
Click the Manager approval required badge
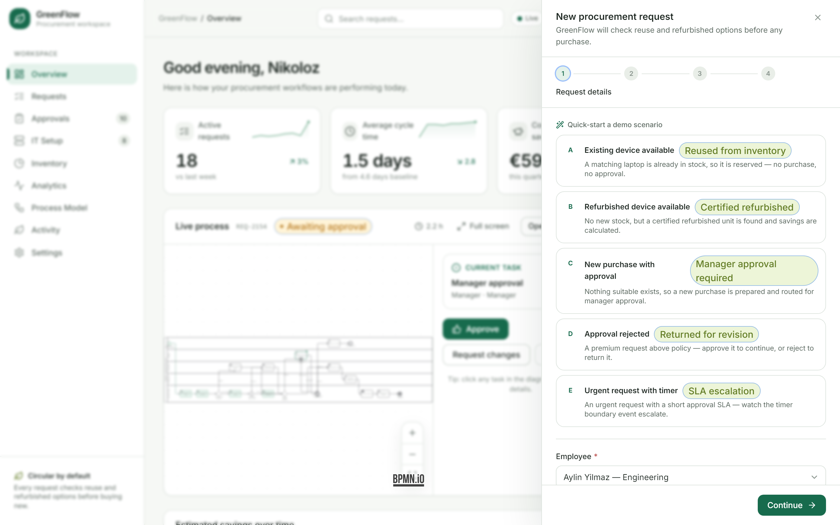tap(754, 271)
